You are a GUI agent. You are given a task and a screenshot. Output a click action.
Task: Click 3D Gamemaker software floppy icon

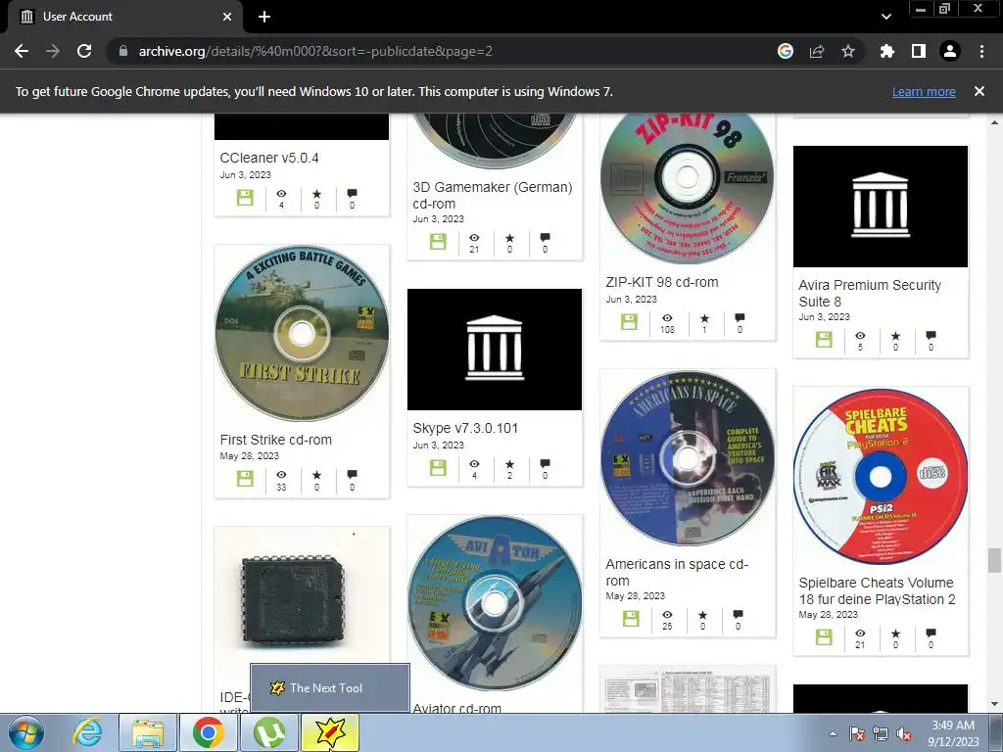coord(438,242)
